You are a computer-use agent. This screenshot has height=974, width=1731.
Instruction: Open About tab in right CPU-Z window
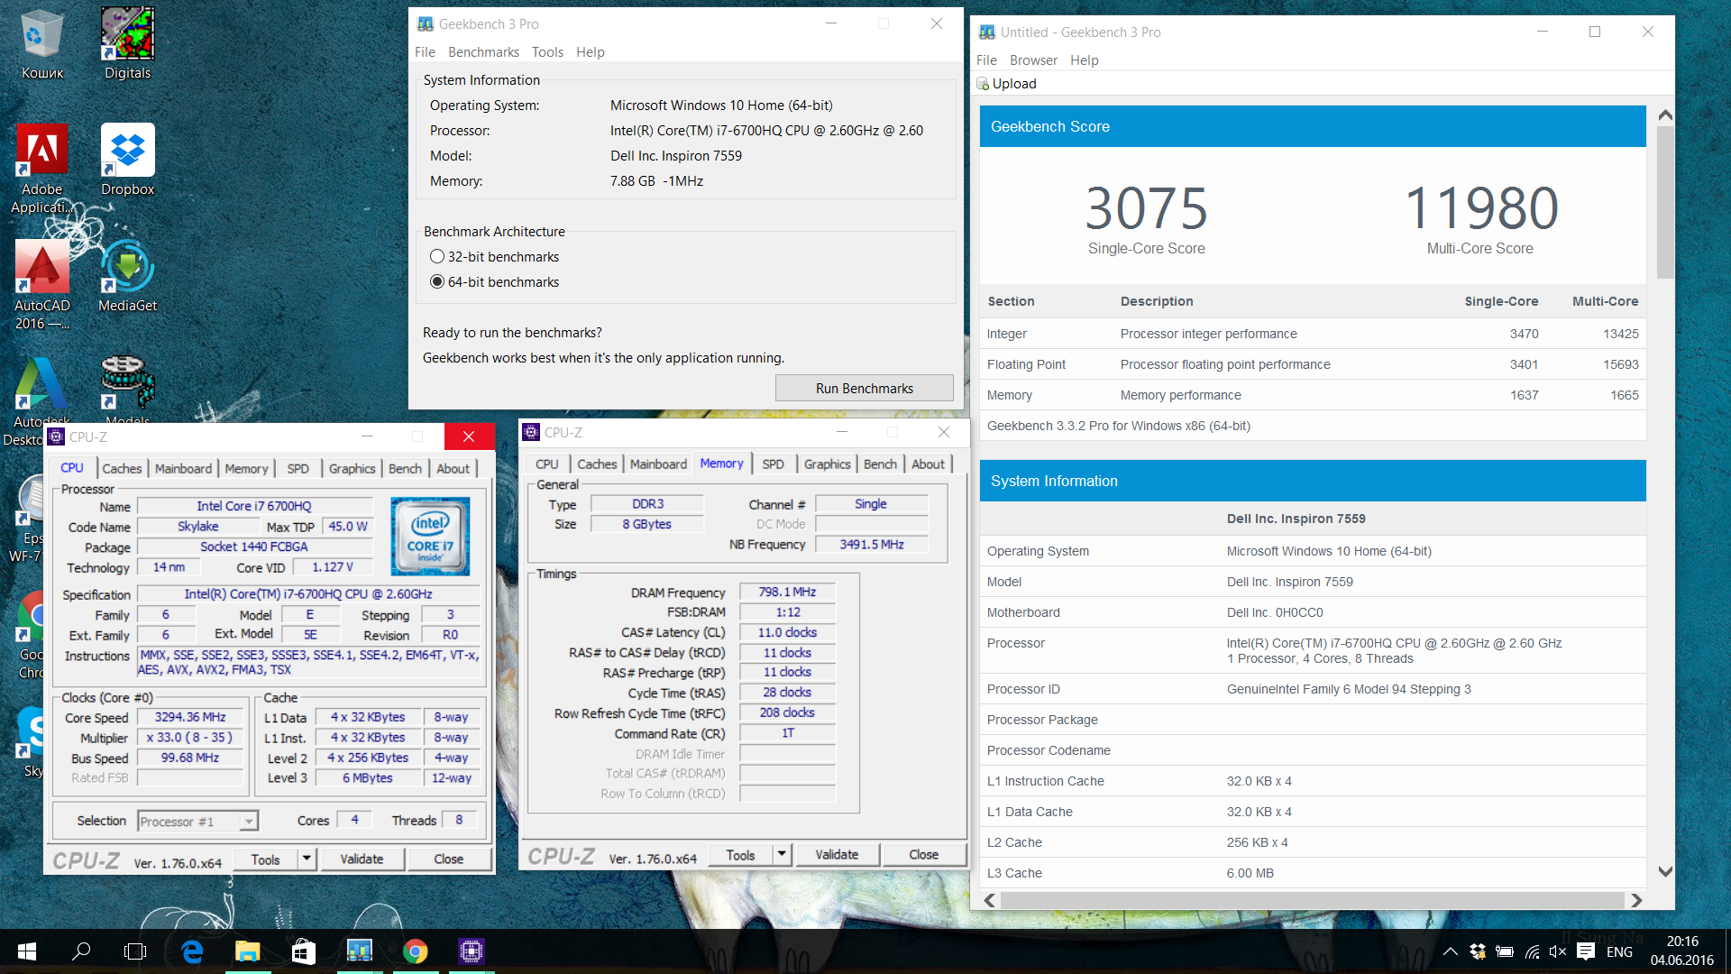[x=928, y=464]
